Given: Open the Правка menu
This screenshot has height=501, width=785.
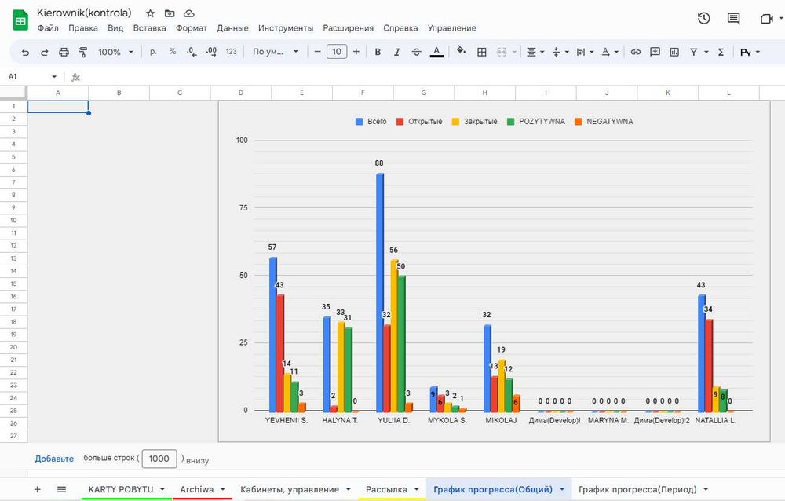Looking at the screenshot, I should [x=83, y=28].
